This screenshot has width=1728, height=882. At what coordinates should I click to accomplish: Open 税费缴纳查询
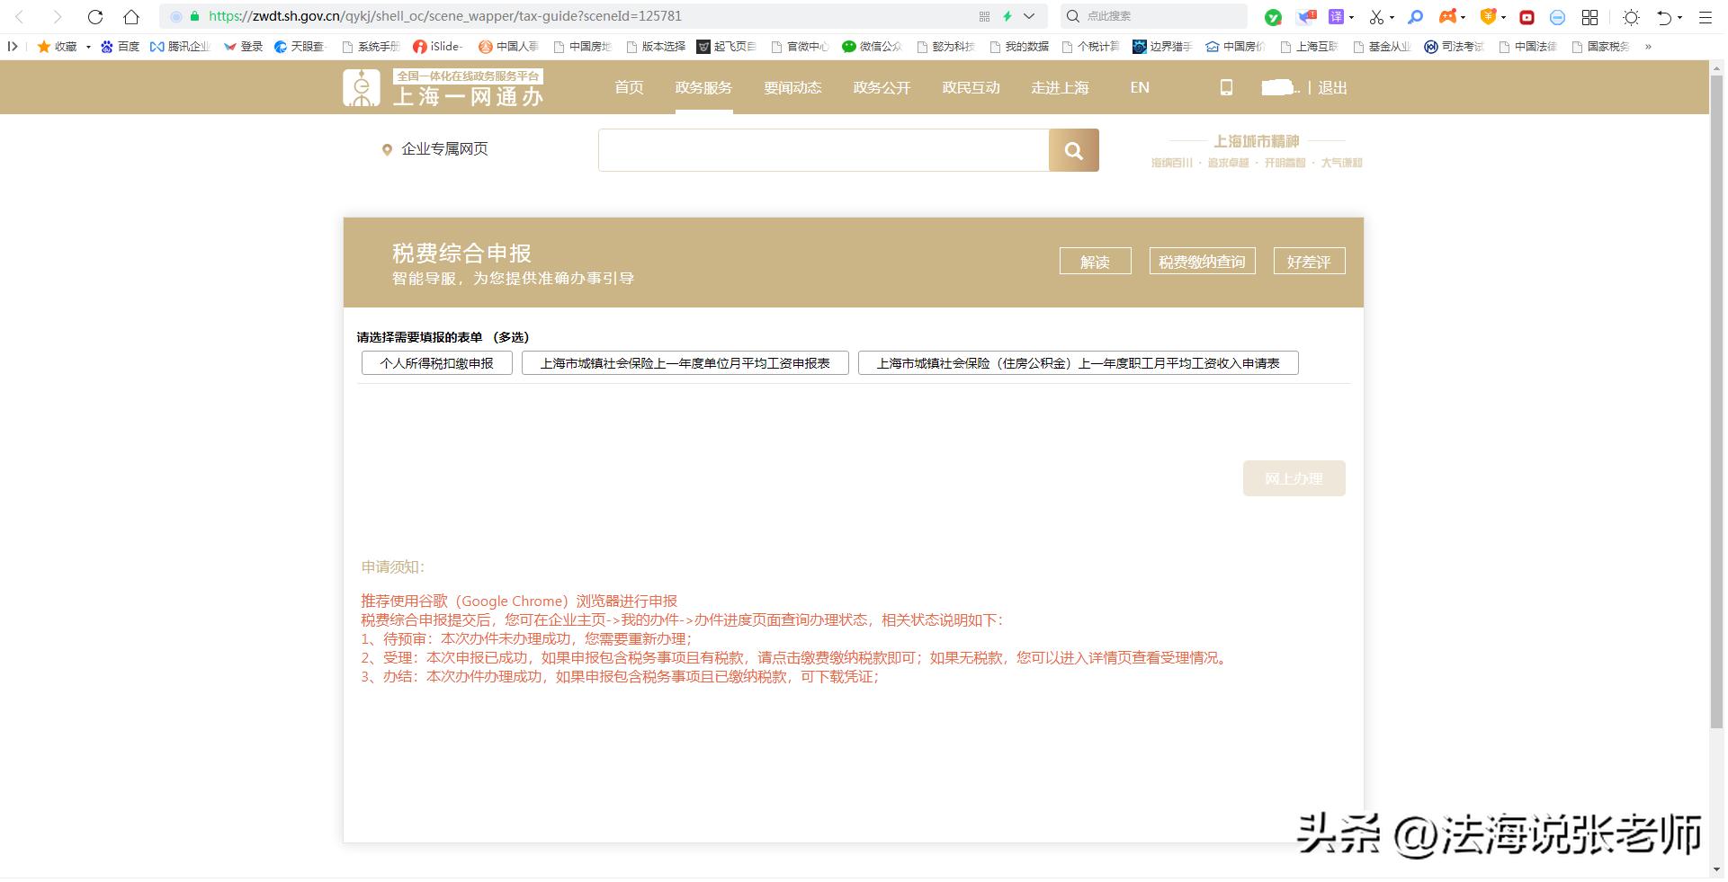(1202, 261)
